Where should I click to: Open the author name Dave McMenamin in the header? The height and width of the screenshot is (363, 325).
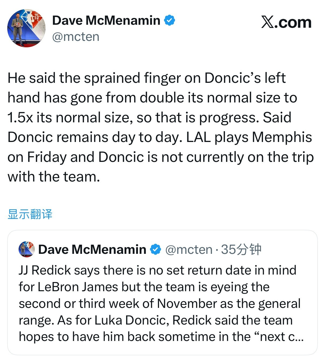point(106,20)
